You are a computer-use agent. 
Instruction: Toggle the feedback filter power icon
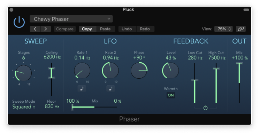coord(205,108)
